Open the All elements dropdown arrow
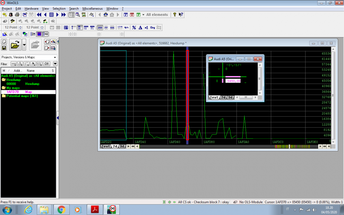This screenshot has height=215, width=344. coord(143,15)
